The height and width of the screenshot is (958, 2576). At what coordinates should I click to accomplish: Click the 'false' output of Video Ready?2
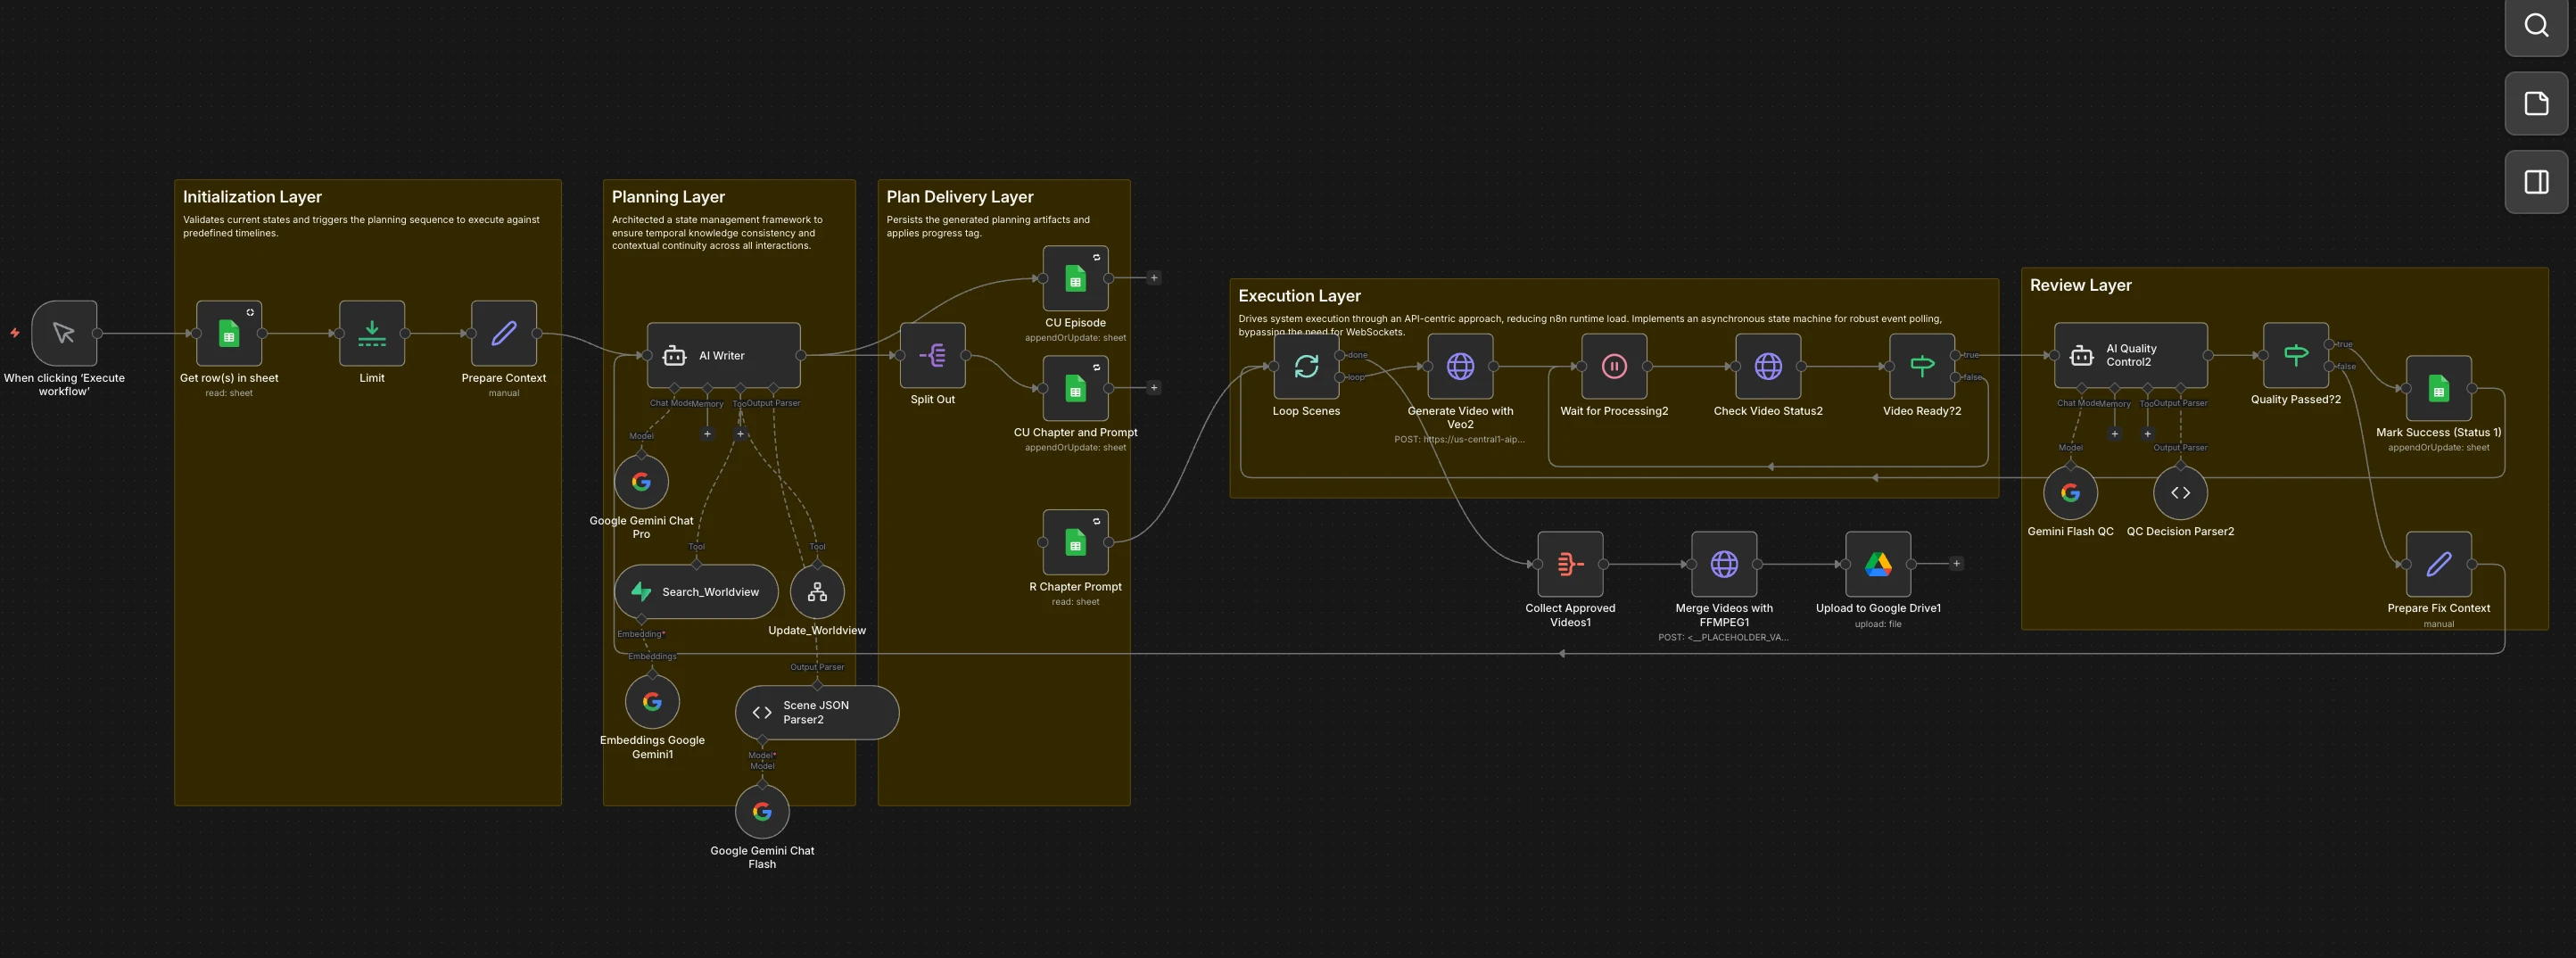[1955, 377]
